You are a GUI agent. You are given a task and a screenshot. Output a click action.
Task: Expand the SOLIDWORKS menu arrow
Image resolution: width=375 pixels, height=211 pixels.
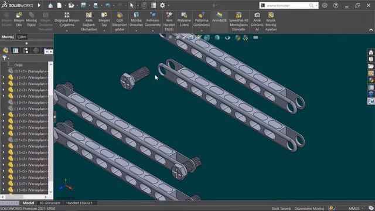[39, 5]
